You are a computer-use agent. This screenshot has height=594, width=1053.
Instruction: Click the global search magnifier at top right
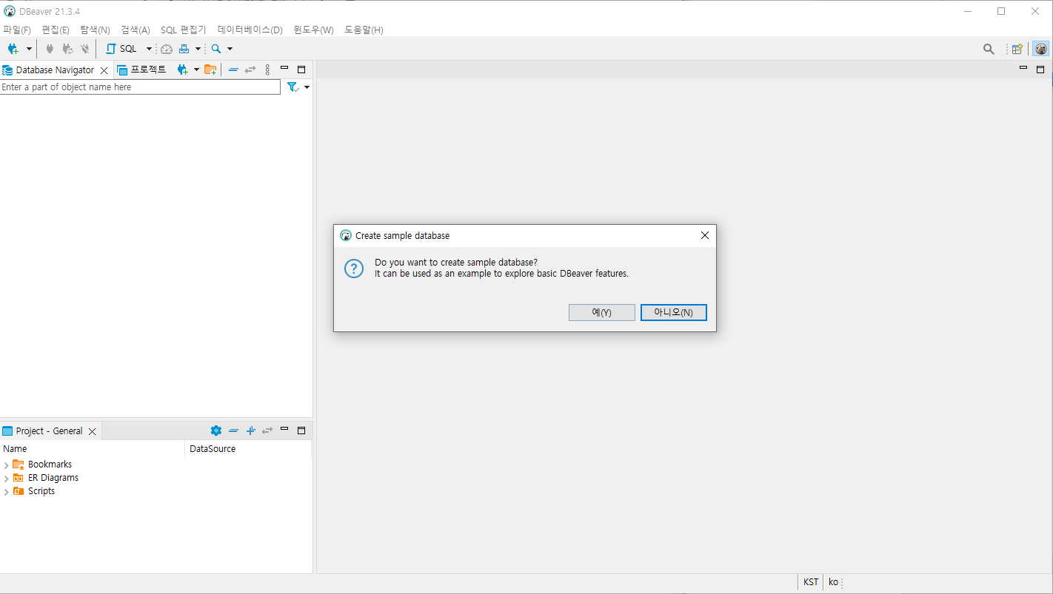[989, 49]
